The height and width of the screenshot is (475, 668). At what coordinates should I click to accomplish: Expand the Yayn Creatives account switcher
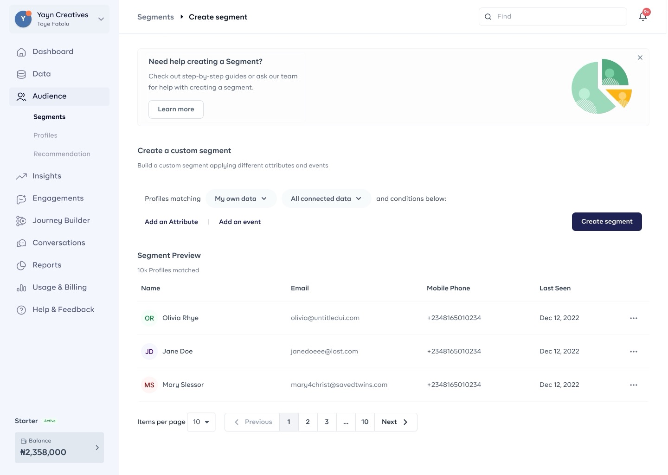[x=101, y=19]
